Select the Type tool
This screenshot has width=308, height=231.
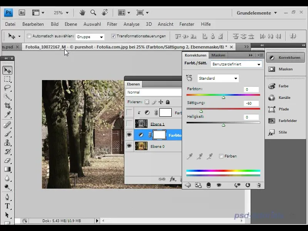7,206
